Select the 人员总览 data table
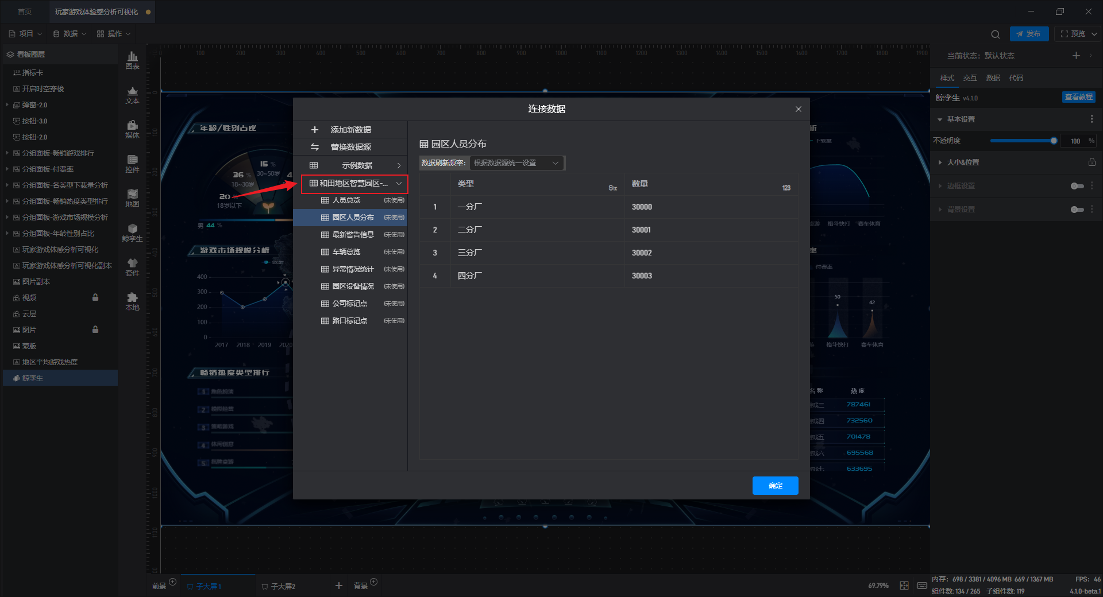The image size is (1103, 597). [x=350, y=200]
